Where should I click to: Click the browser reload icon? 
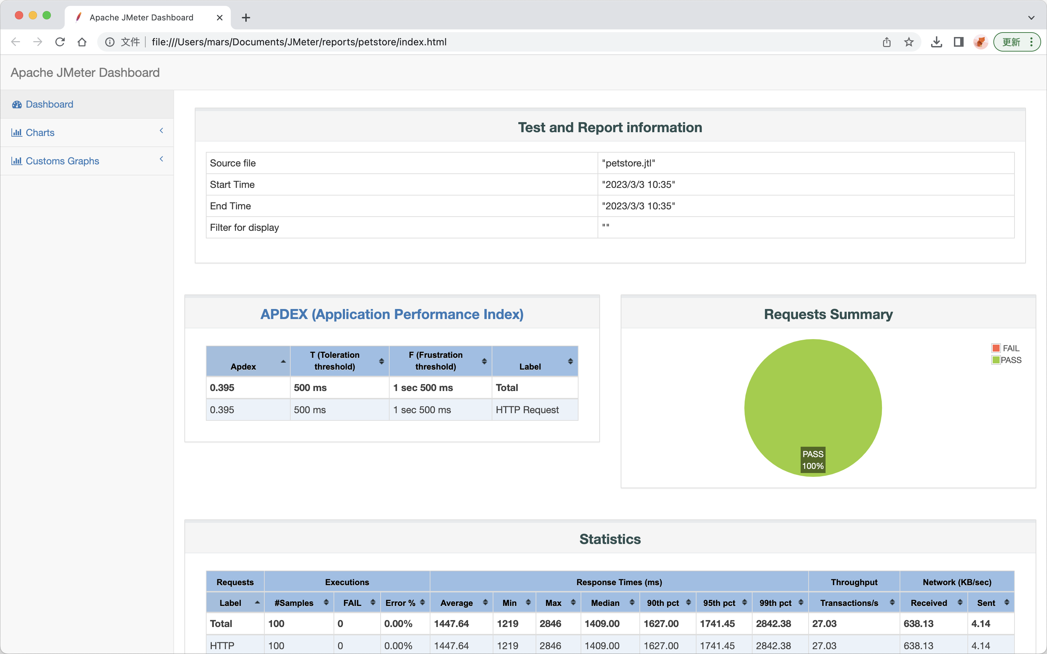point(60,42)
